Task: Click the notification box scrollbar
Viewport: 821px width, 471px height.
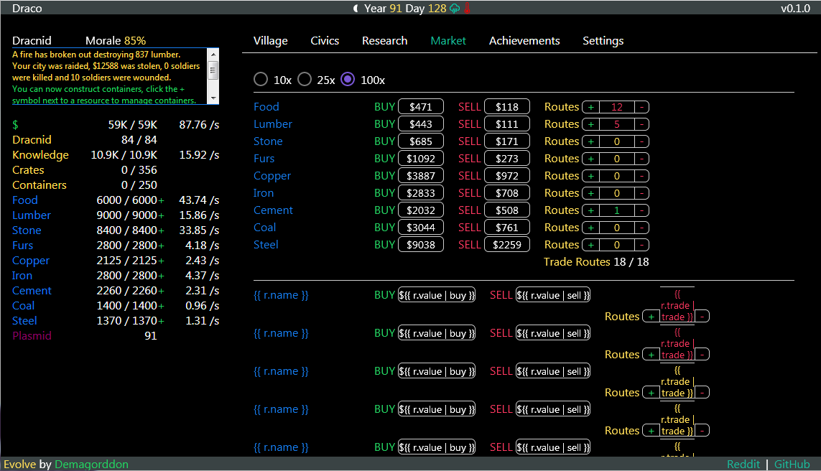Action: tap(213, 72)
